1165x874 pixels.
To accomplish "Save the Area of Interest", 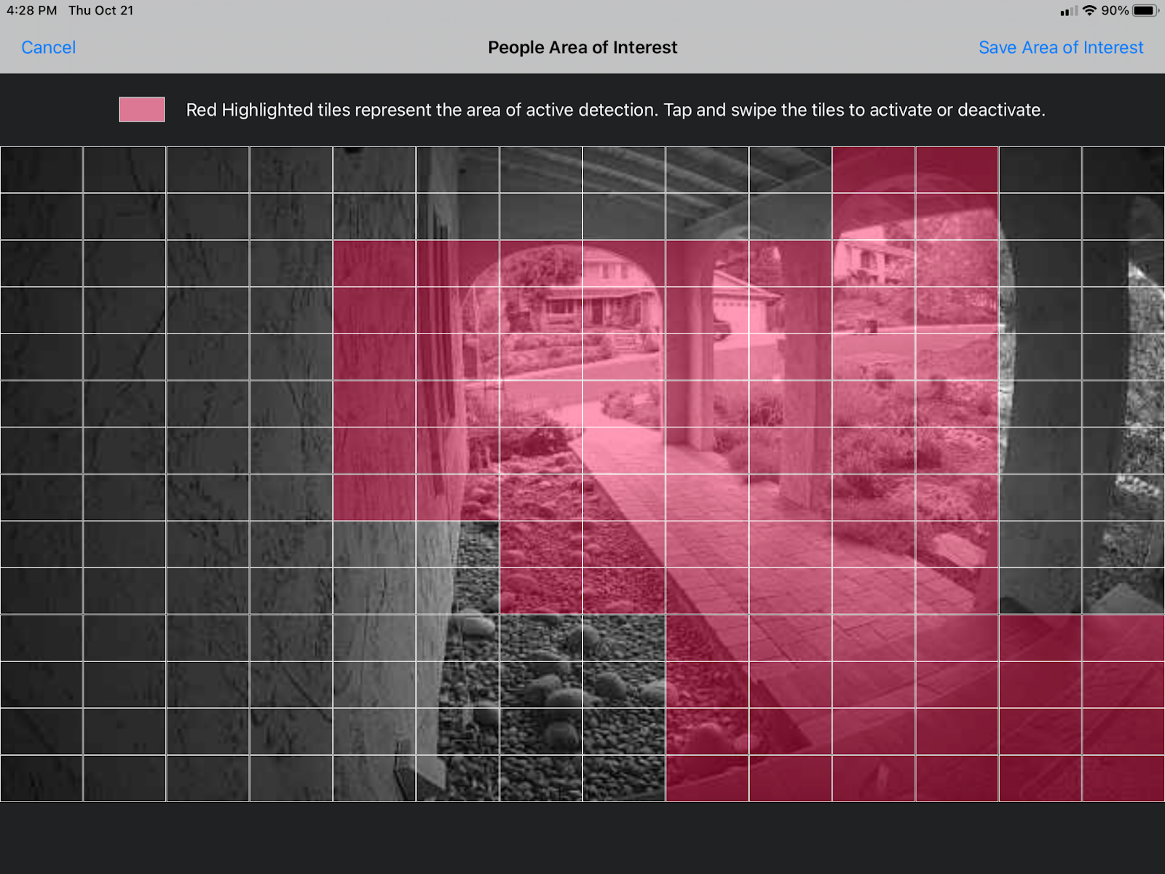I will pyautogui.click(x=1060, y=47).
